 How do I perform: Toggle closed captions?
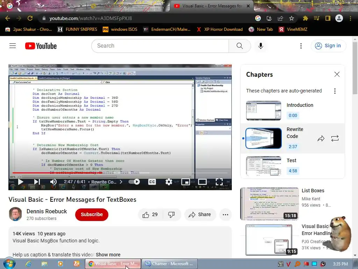152,182
